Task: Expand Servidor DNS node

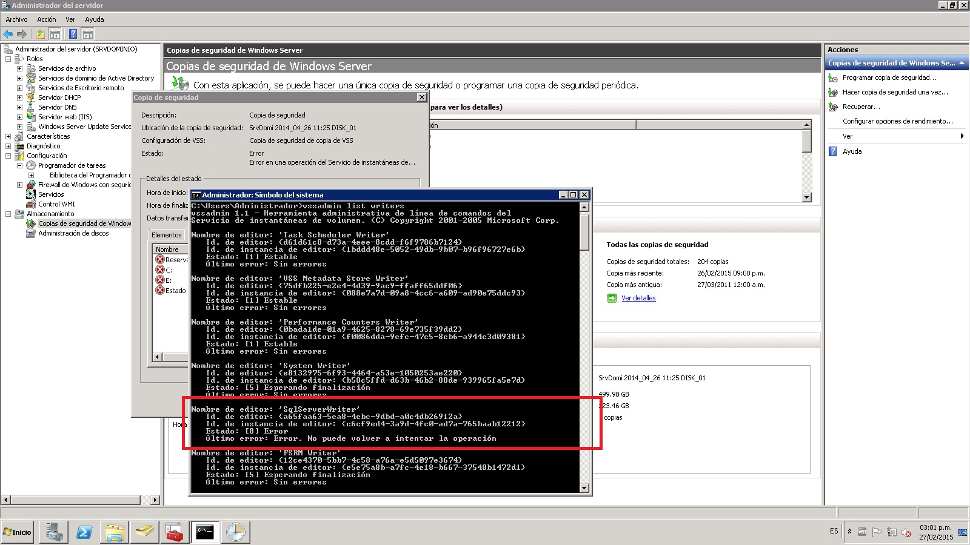Action: click(20, 107)
